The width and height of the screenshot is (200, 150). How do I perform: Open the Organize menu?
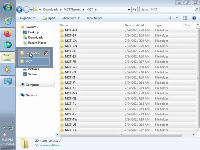pyautogui.click(x=27, y=18)
